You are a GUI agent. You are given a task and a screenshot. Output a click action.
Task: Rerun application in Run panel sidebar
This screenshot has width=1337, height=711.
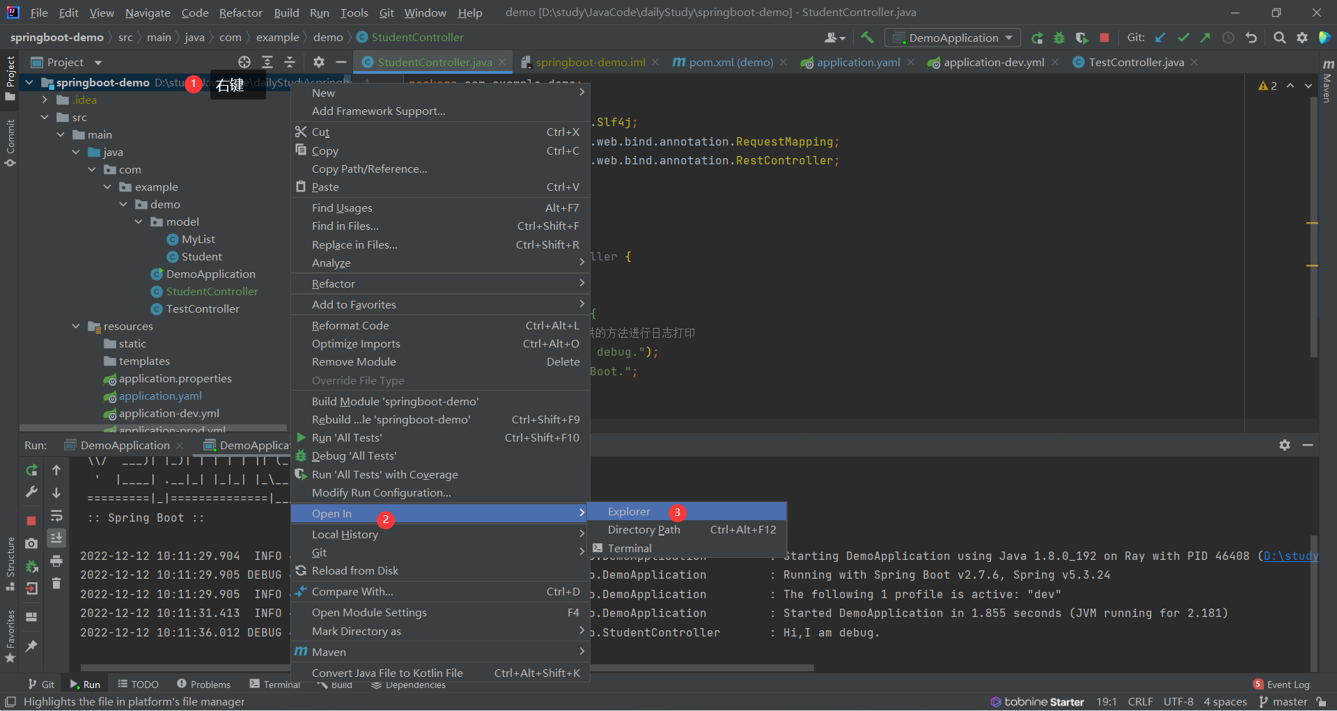tap(31, 470)
